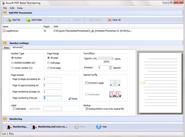Select Odd page range option
Viewport: 185px width, 137px height.
tap(48, 63)
